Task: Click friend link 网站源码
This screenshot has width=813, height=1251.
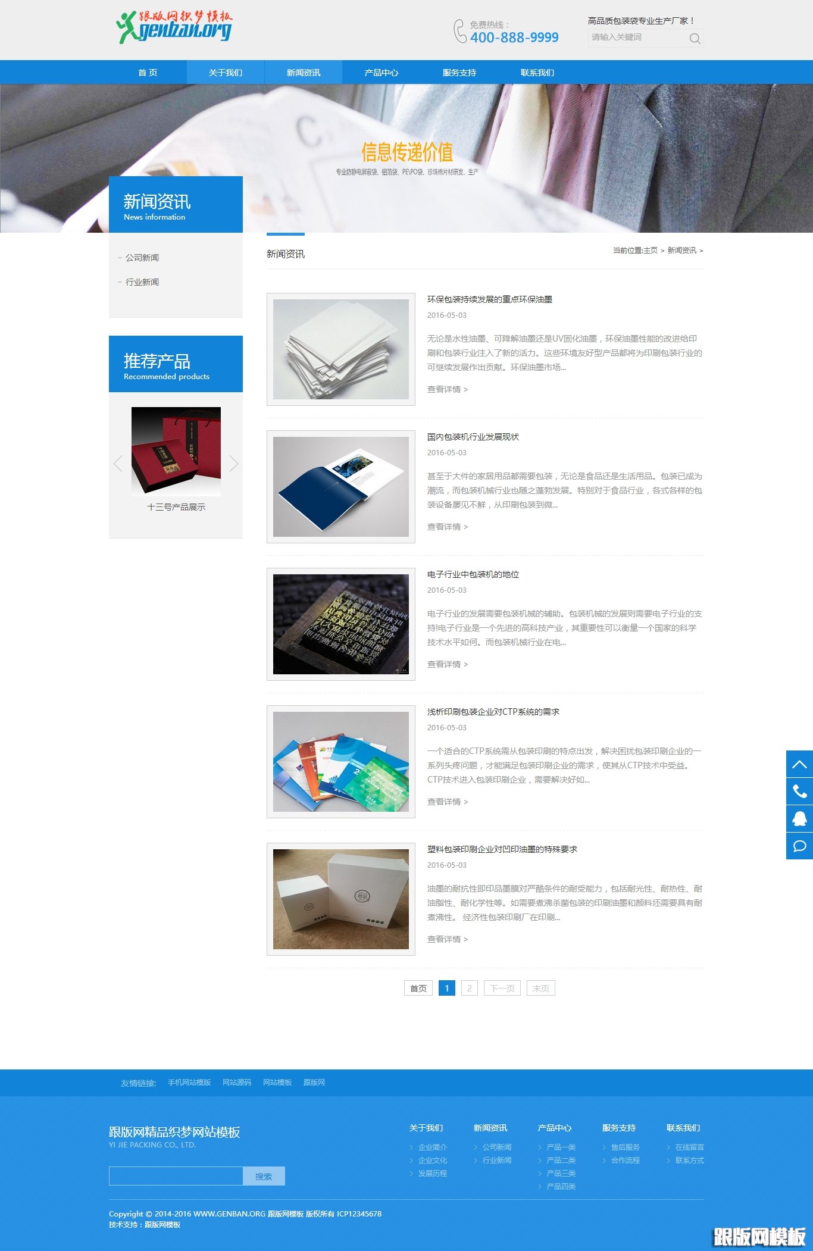Action: (x=237, y=1083)
